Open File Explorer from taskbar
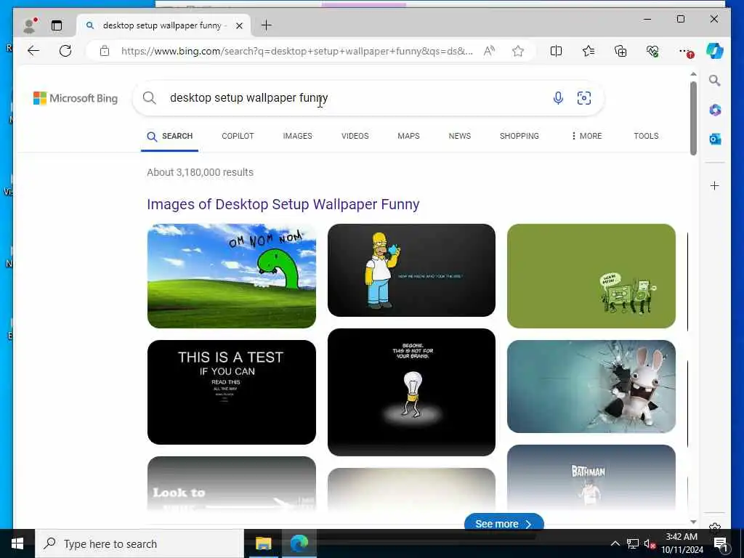This screenshot has height=558, width=744. [263, 543]
